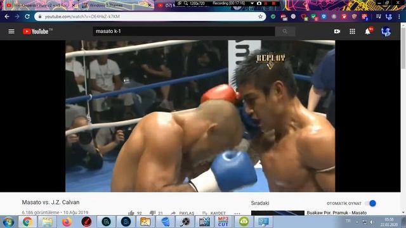Toggle the OTOMATİK OYNAT autoplay switch
This screenshot has width=406, height=228.
[370, 203]
